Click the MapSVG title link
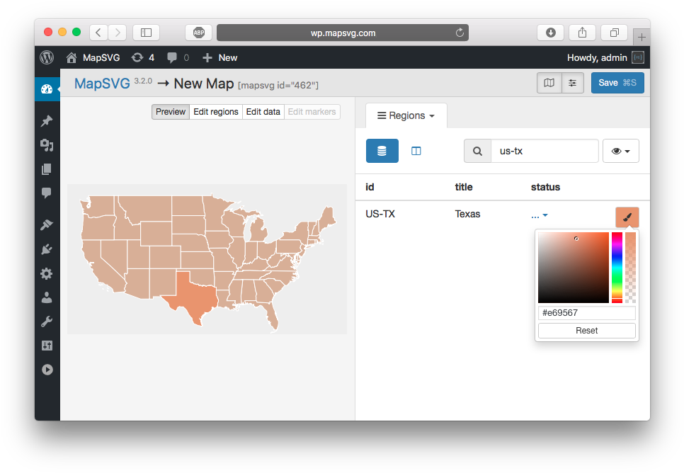The image size is (684, 473). pos(102,83)
